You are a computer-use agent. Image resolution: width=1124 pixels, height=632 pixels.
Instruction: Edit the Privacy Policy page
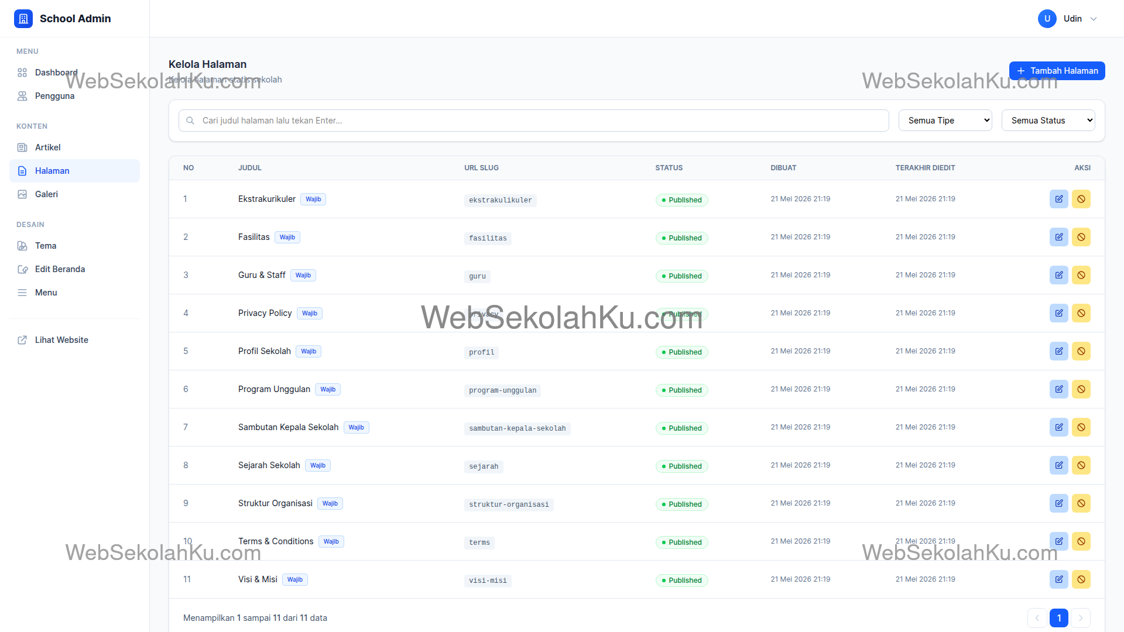pyautogui.click(x=1059, y=313)
